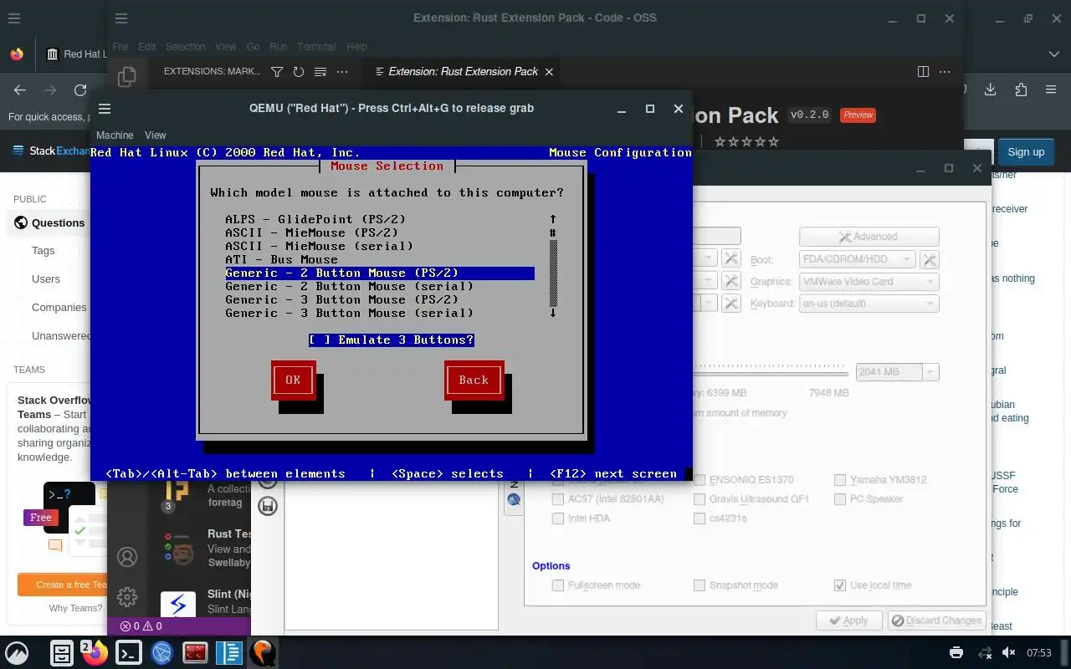Open extensions view more actions menu
The height and width of the screenshot is (669, 1071).
(x=342, y=72)
